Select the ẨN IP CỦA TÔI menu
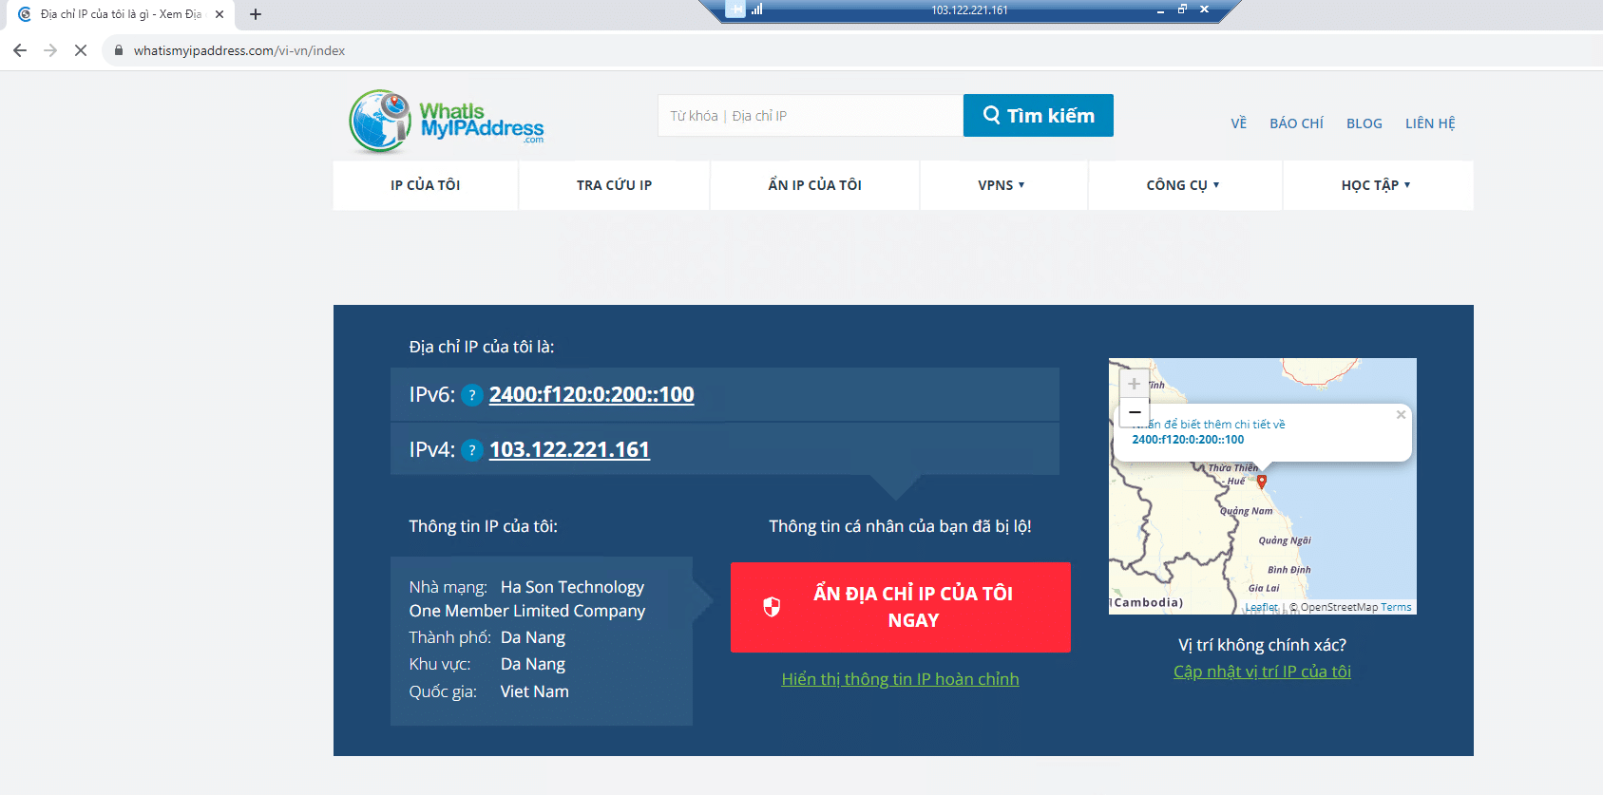 pyautogui.click(x=814, y=185)
